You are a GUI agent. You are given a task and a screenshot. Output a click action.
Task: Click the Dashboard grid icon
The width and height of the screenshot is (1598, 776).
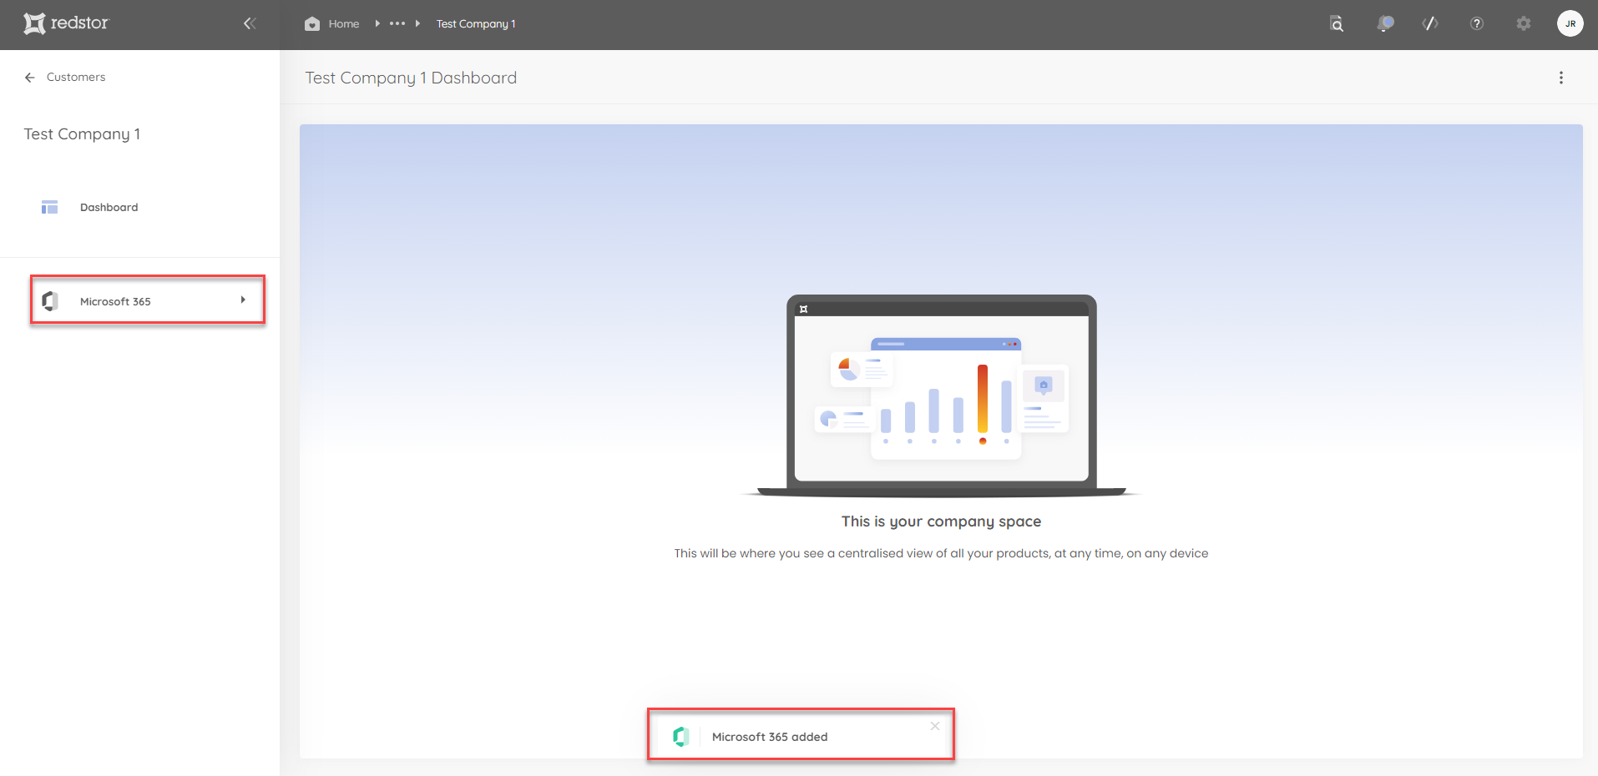pyautogui.click(x=49, y=207)
